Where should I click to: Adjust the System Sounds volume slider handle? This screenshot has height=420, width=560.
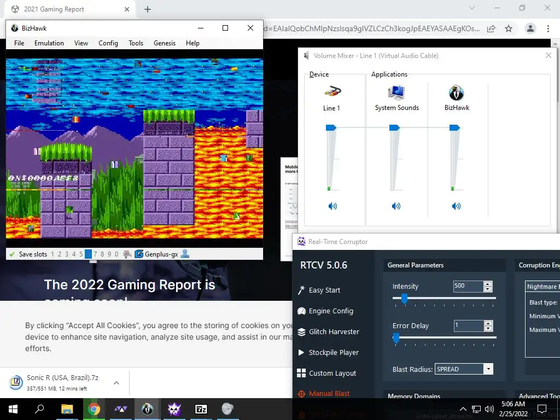click(394, 127)
